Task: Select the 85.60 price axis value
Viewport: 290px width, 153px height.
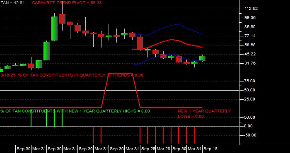Action: (250, 27)
